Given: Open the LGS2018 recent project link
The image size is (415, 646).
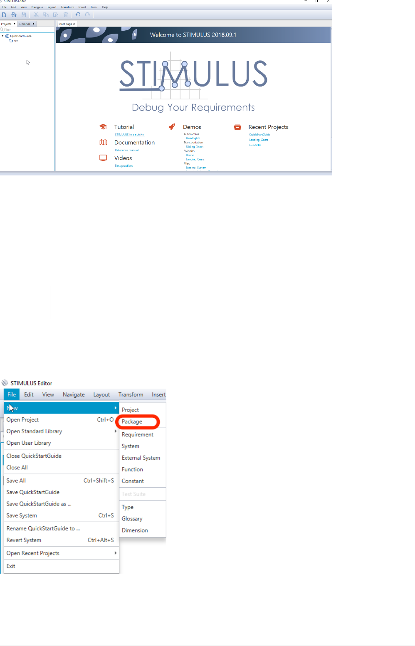Looking at the screenshot, I should (x=255, y=145).
